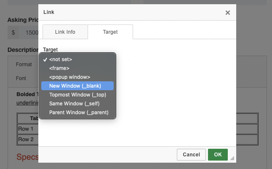Open the Font dropdown in editor
The width and height of the screenshot is (272, 169).
click(x=21, y=78)
